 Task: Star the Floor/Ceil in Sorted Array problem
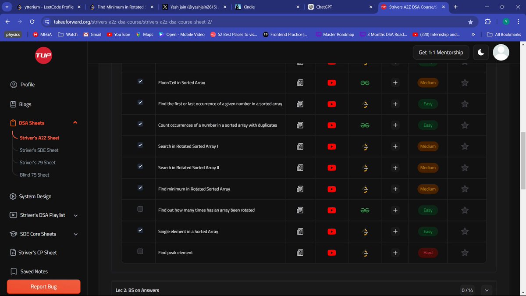pyautogui.click(x=465, y=82)
